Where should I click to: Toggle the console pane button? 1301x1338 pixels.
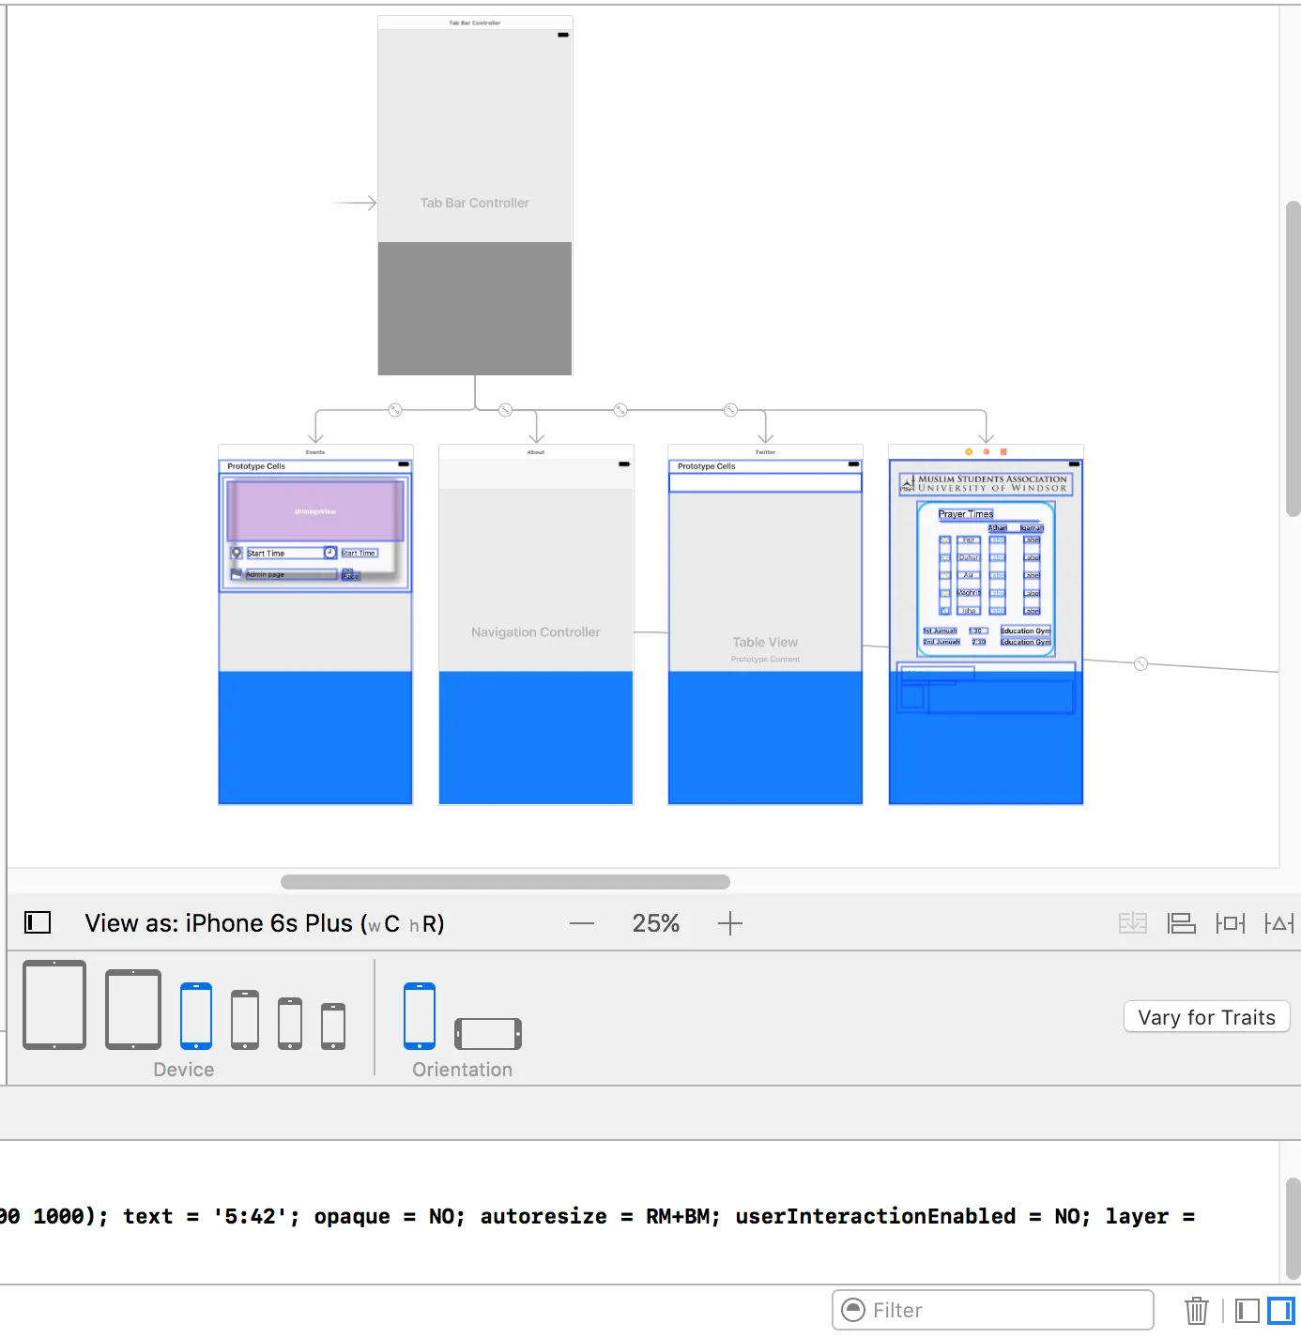tap(1280, 1310)
